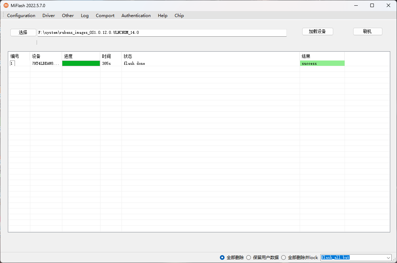Image resolution: width=397 pixels, height=263 pixels.
Task: Click the 时间 column header
Action: click(111, 56)
